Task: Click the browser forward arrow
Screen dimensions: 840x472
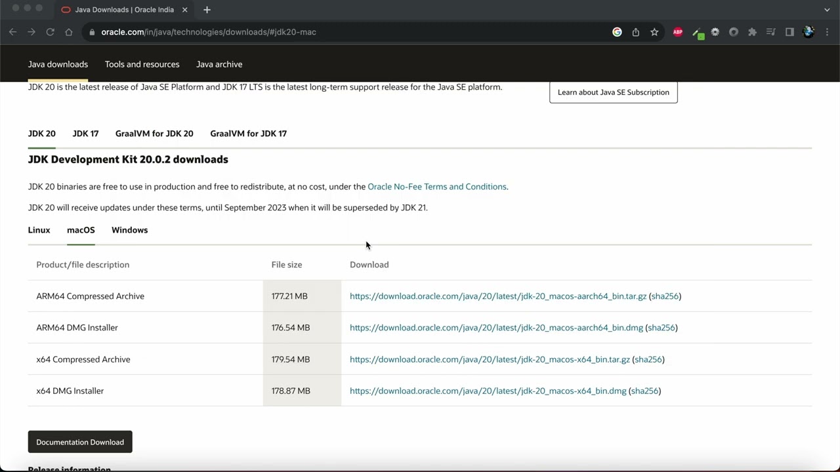Action: pyautogui.click(x=31, y=31)
